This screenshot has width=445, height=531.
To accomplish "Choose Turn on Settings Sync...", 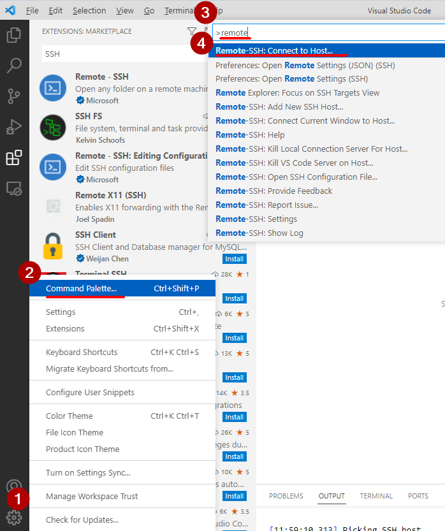I will coord(122,472).
